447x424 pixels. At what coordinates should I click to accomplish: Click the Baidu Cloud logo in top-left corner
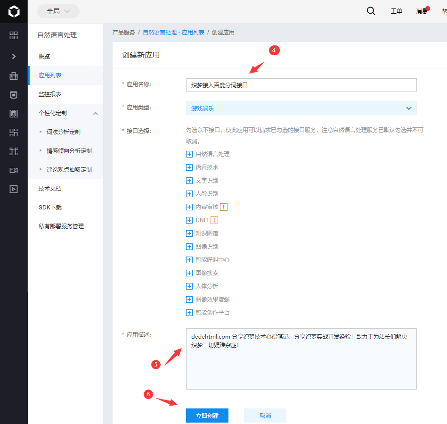[x=13, y=10]
